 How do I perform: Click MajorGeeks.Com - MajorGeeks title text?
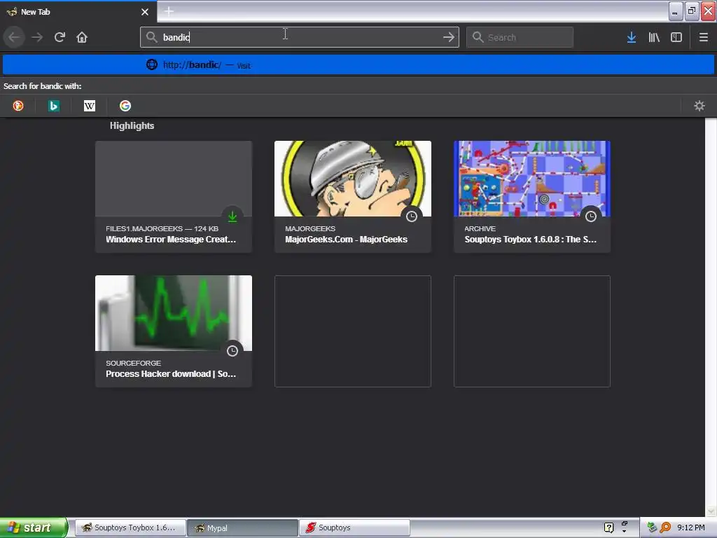coord(346,240)
